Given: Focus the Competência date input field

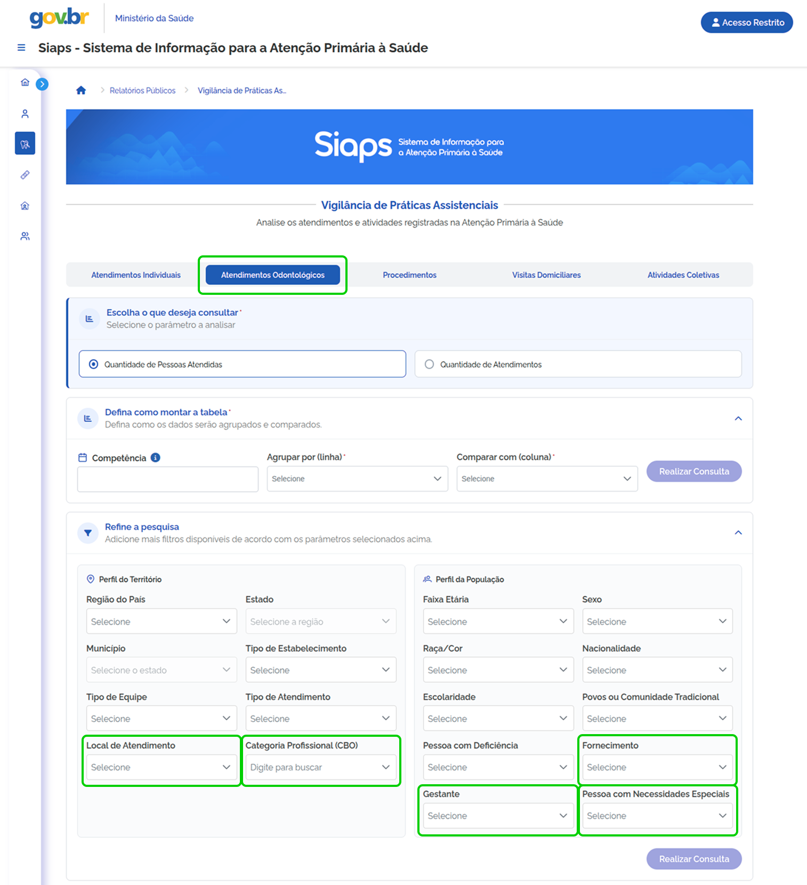Looking at the screenshot, I should click(x=168, y=479).
